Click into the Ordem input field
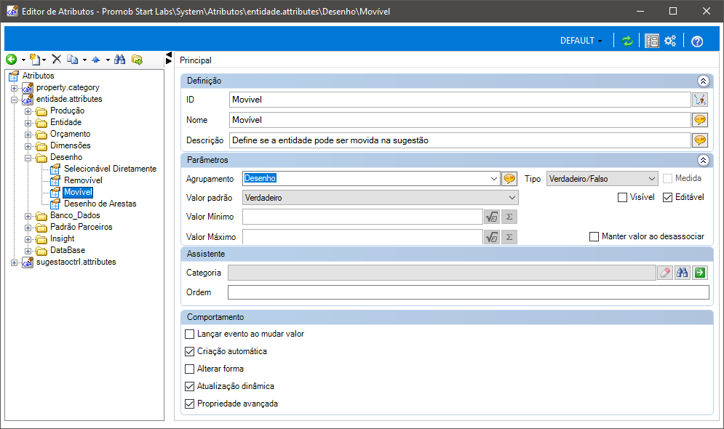Screen dimensions: 724x429 (x=468, y=292)
